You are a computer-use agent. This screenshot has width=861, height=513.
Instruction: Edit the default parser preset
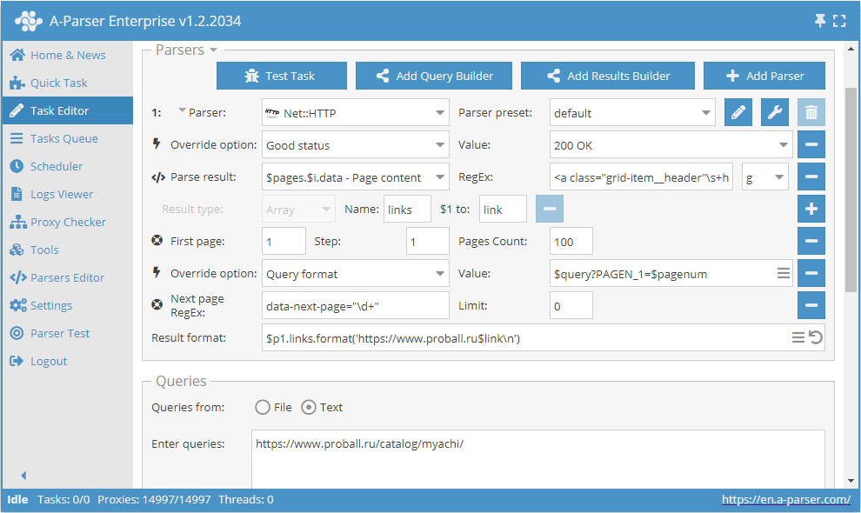pos(738,112)
